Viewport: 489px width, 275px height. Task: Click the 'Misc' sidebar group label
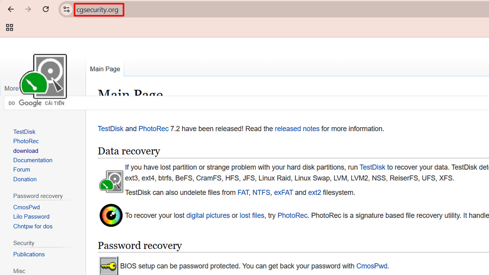(19, 271)
